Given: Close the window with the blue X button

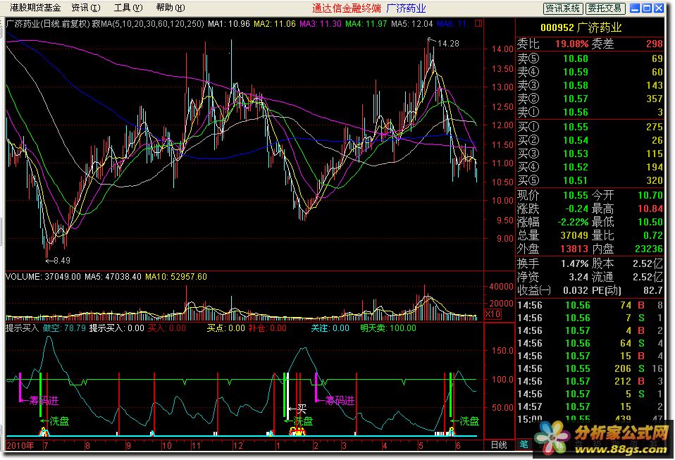Looking at the screenshot, I should coord(659,8).
